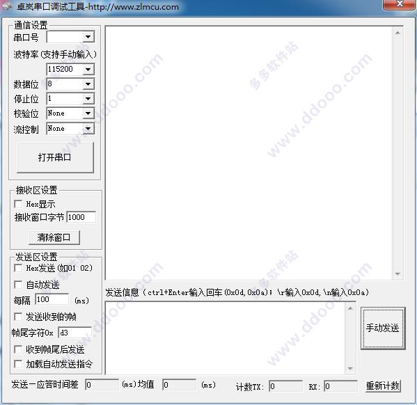Image resolution: width=417 pixels, height=405 pixels.
Task: Click the 清除窗口 button
Action: click(x=54, y=237)
